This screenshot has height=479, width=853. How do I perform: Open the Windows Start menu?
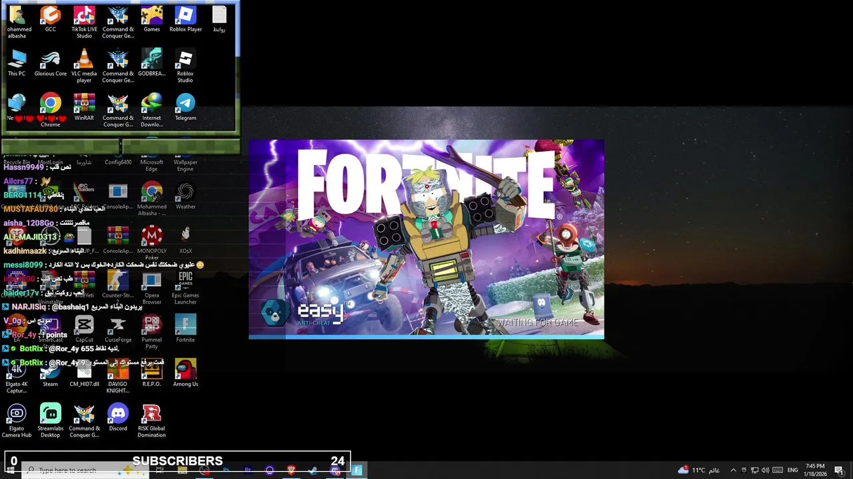(x=11, y=470)
